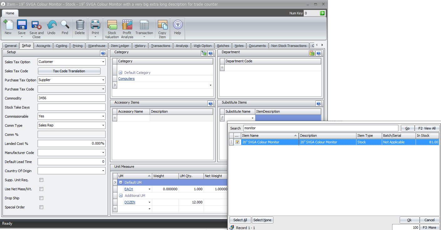Screen dimensions: 441x230
Task: Tick the Special Order checkbox
Action: tap(41, 207)
